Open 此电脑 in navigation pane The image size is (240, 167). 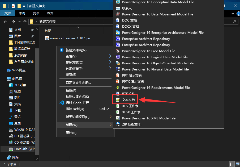tap(17, 79)
